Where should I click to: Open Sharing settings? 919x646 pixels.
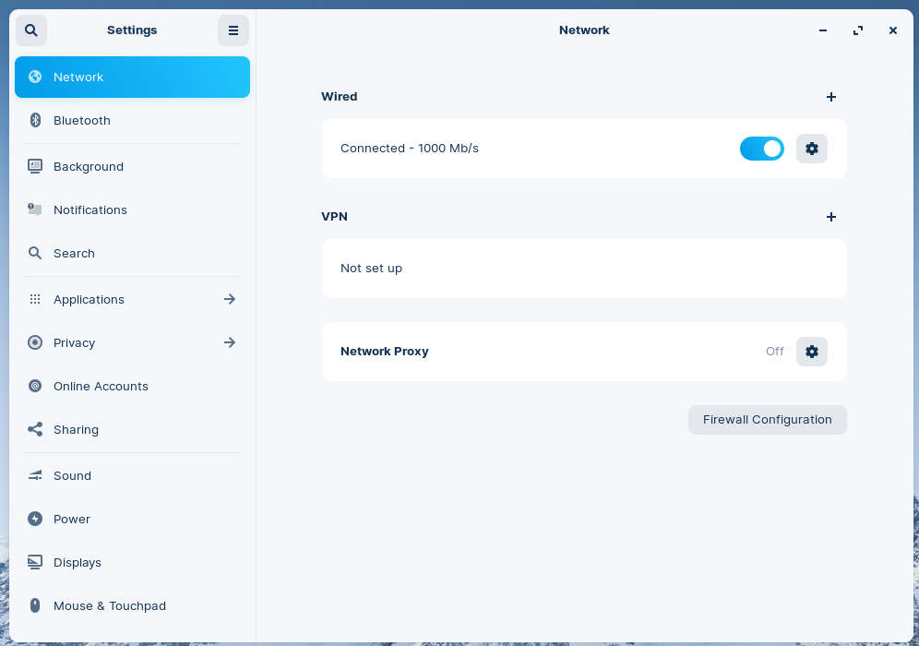(x=76, y=429)
